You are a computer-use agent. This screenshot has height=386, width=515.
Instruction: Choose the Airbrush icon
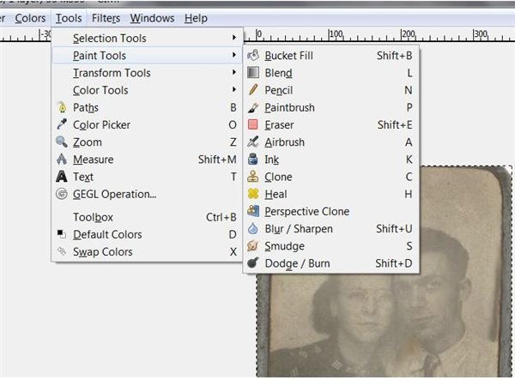click(253, 142)
